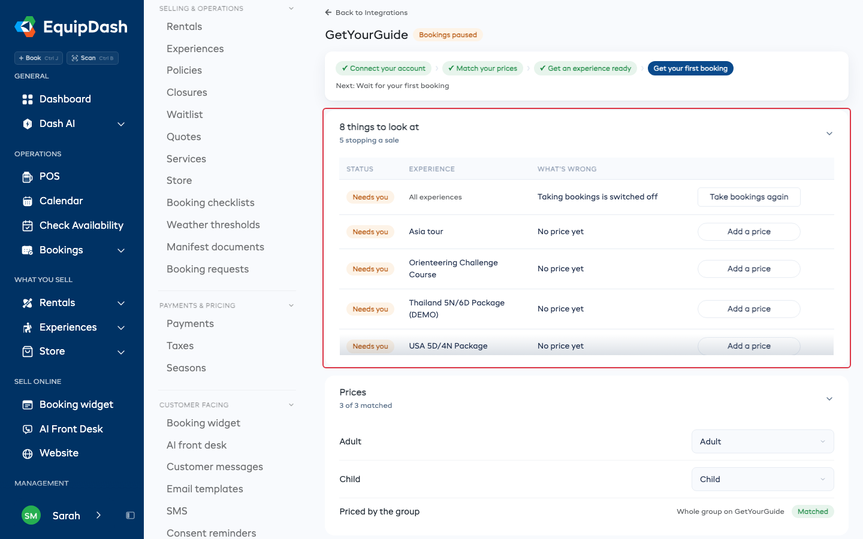
Task: Click the Matched status badge
Action: pos(813,511)
